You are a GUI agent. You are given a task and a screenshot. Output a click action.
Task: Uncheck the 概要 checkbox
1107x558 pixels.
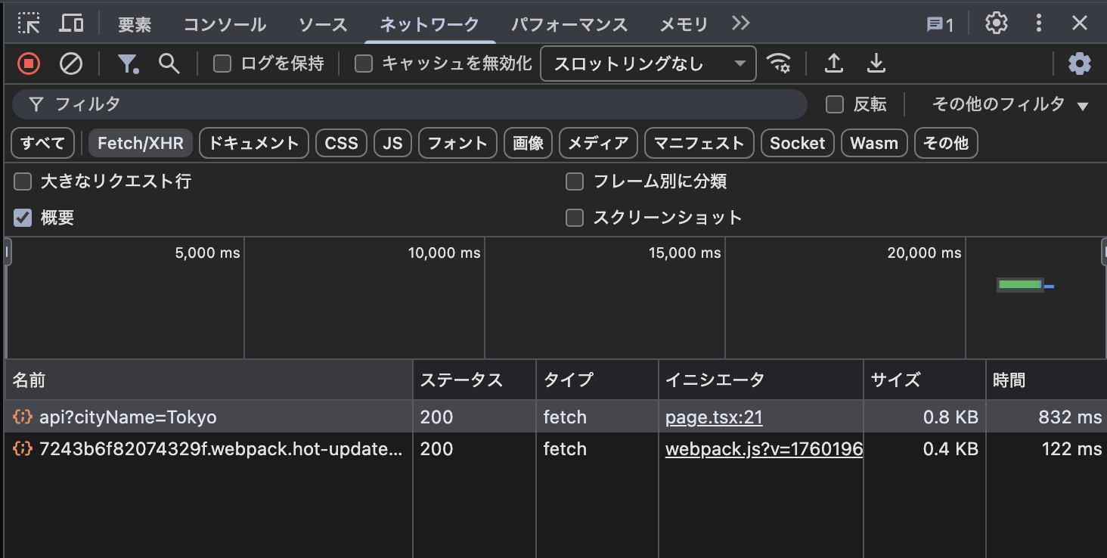tap(22, 218)
